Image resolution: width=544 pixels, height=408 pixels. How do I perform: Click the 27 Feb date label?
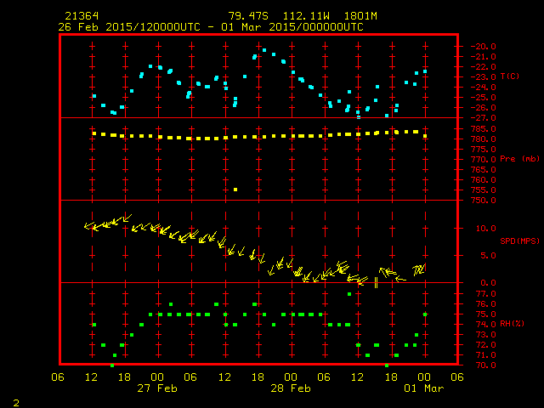(x=157, y=388)
